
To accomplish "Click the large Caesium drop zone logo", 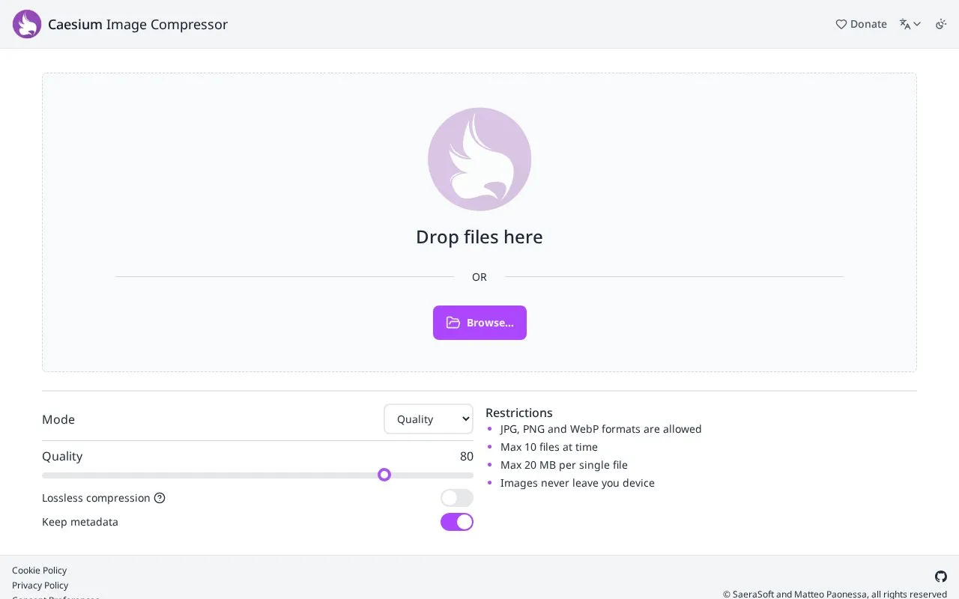I will point(479,159).
